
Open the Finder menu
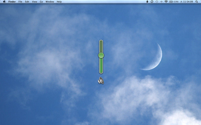(12, 2)
